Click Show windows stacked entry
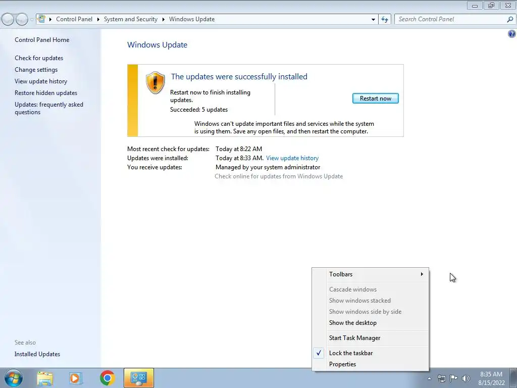 coord(370,301)
